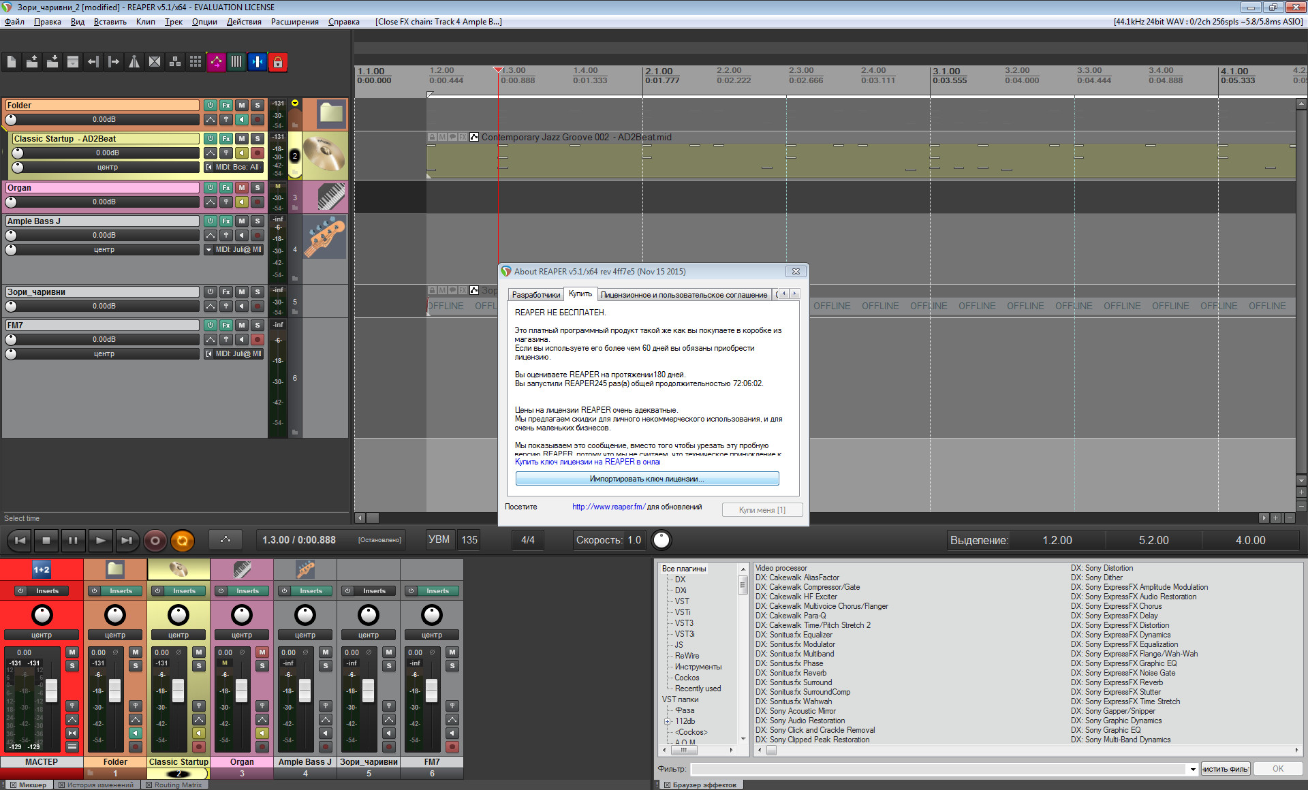Click the FX button on Classic Startup track

click(x=228, y=138)
